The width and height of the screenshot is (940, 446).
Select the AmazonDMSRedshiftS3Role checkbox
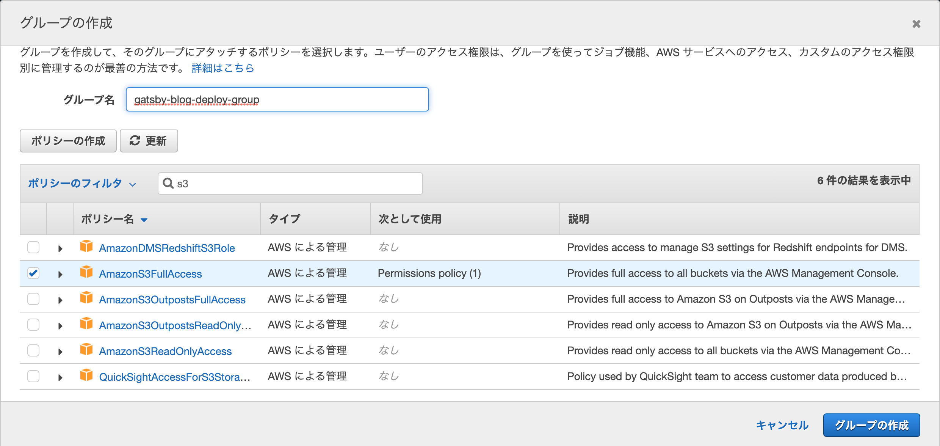point(33,247)
